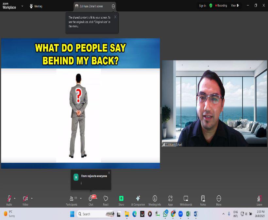Open Meeting info
The width and height of the screenshot is (268, 220).
[x=155, y=199]
